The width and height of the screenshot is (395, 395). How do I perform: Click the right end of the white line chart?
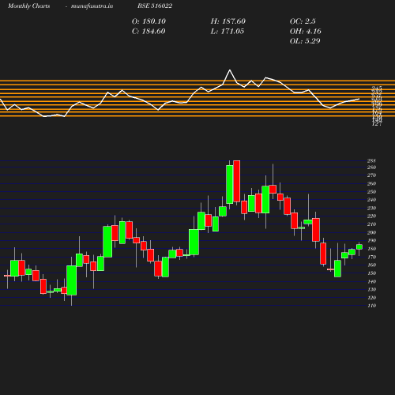pos(359,99)
